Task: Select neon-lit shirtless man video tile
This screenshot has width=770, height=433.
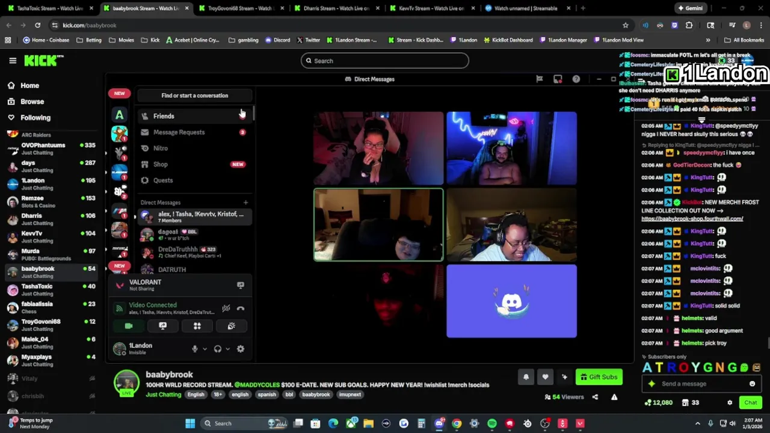Action: [511, 149]
